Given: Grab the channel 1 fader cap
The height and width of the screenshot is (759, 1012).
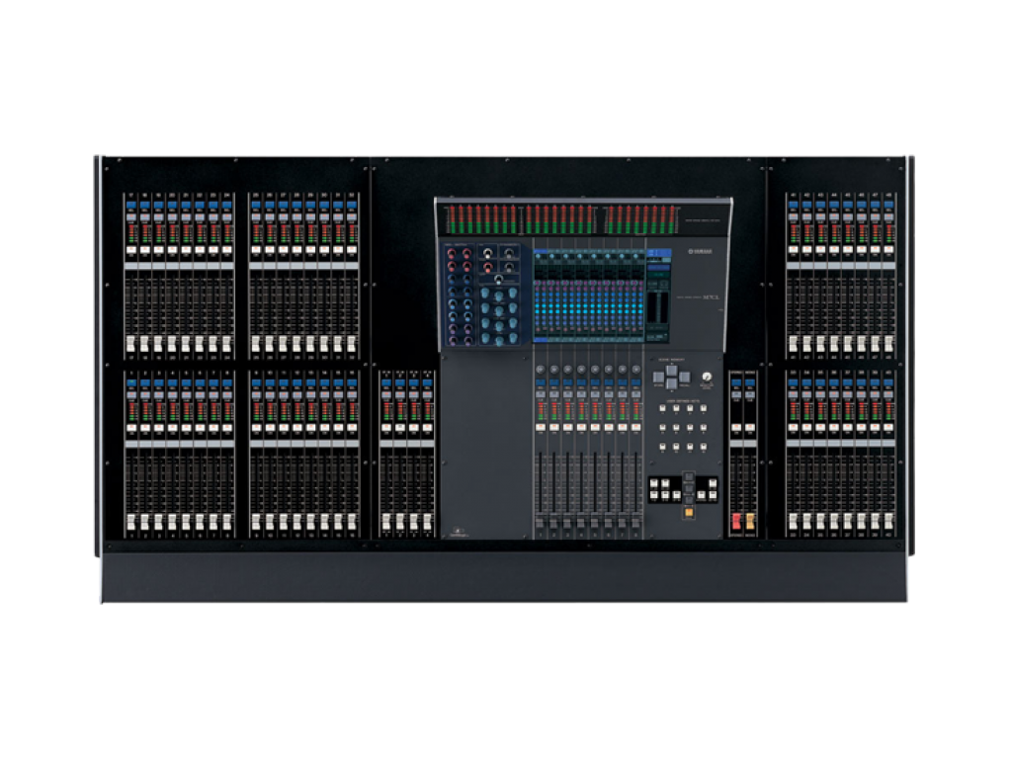Looking at the screenshot, I should [x=131, y=522].
